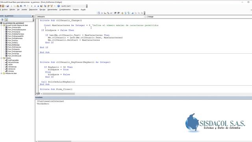Toggle breakpoint hand icon in Edit toolbar
The width and height of the screenshot is (252, 142).
click(122, 13)
